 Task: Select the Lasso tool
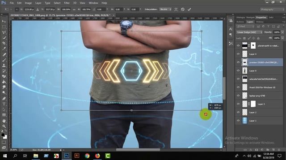point(4,32)
